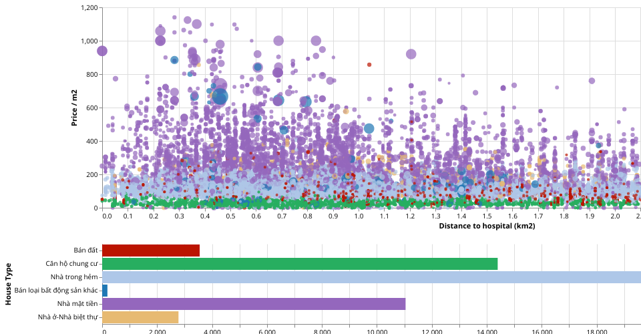Click the 'Nhà trong hẻm' axis label
Image resolution: width=641 pixels, height=334 pixels.
click(x=74, y=277)
